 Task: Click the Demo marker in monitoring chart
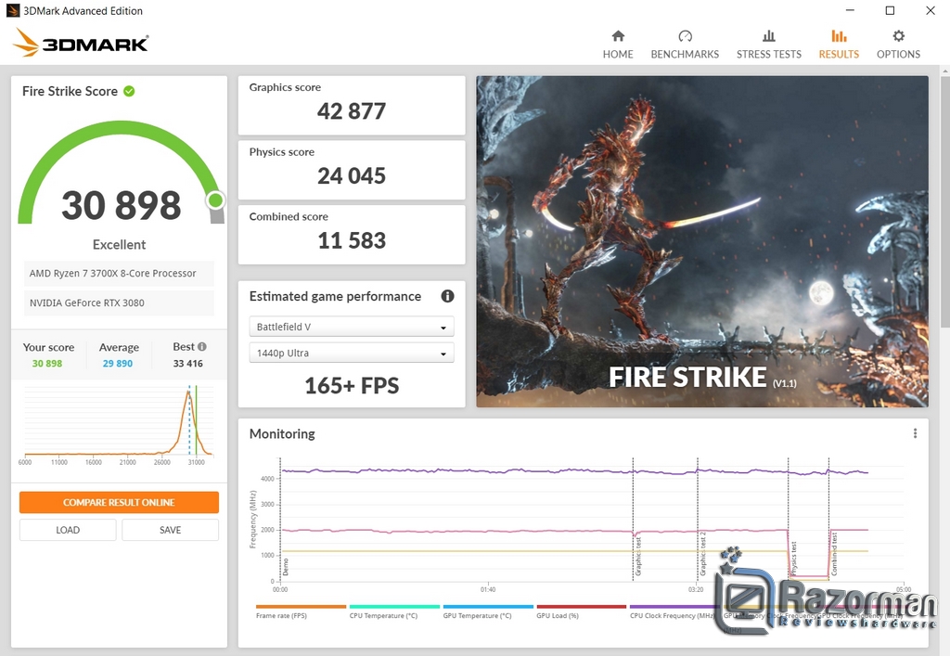286,567
